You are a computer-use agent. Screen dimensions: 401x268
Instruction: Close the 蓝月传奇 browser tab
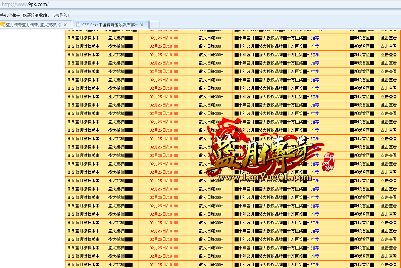pos(65,25)
